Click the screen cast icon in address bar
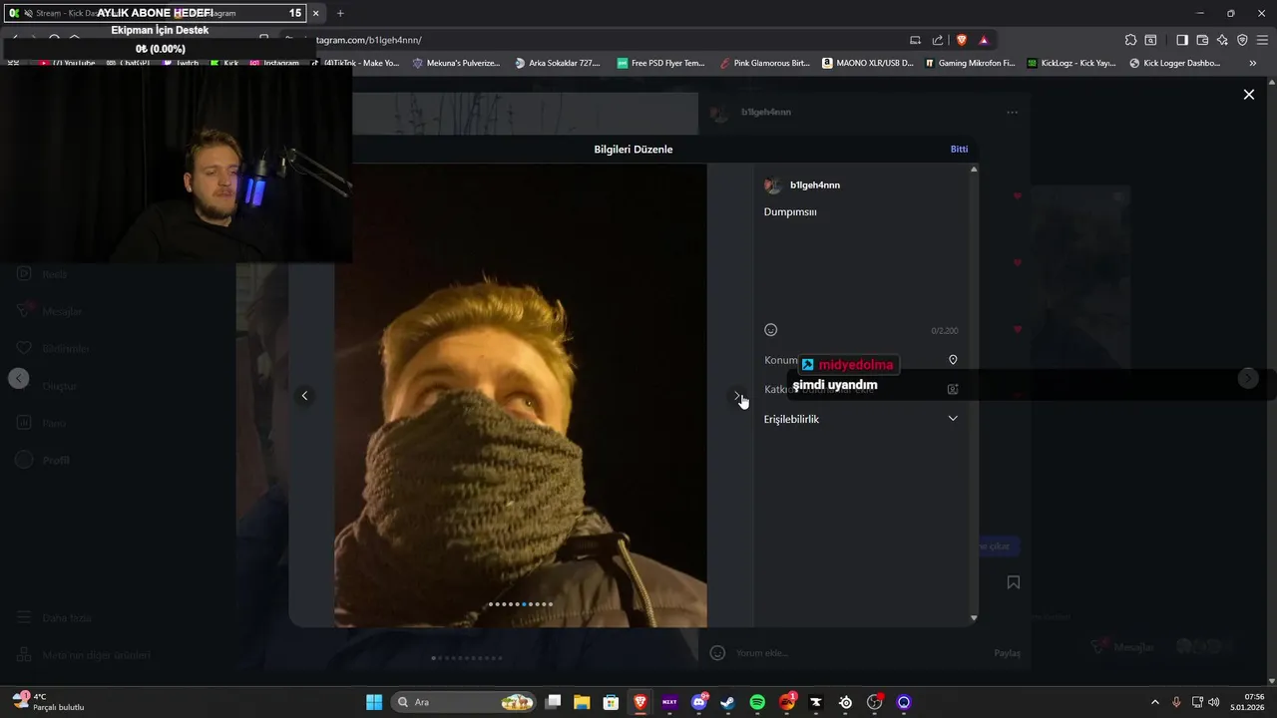 [915, 40]
